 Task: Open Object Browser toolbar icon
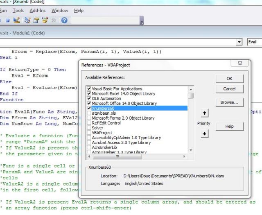[x=45, y=20]
